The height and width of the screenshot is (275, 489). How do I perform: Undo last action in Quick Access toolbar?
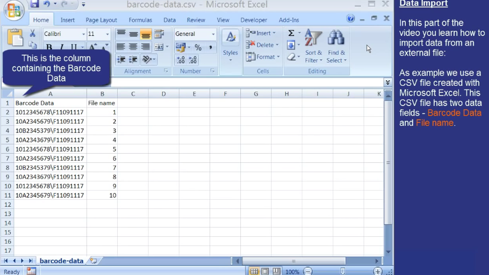[47, 4]
